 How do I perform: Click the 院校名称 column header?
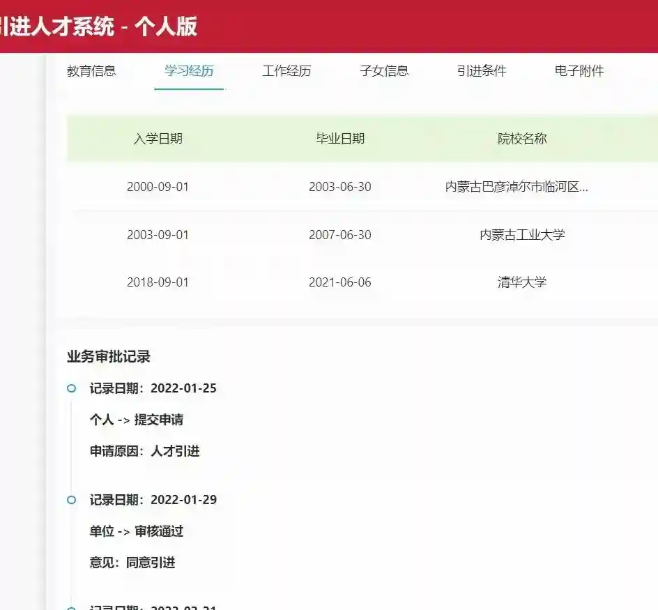point(522,138)
